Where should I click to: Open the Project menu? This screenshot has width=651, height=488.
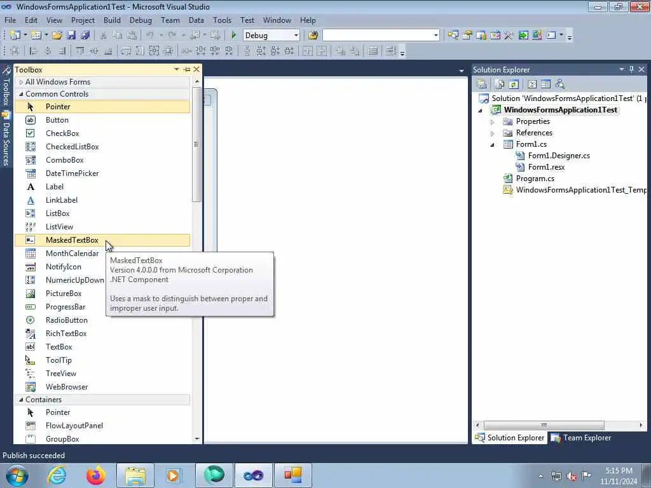pyautogui.click(x=83, y=20)
